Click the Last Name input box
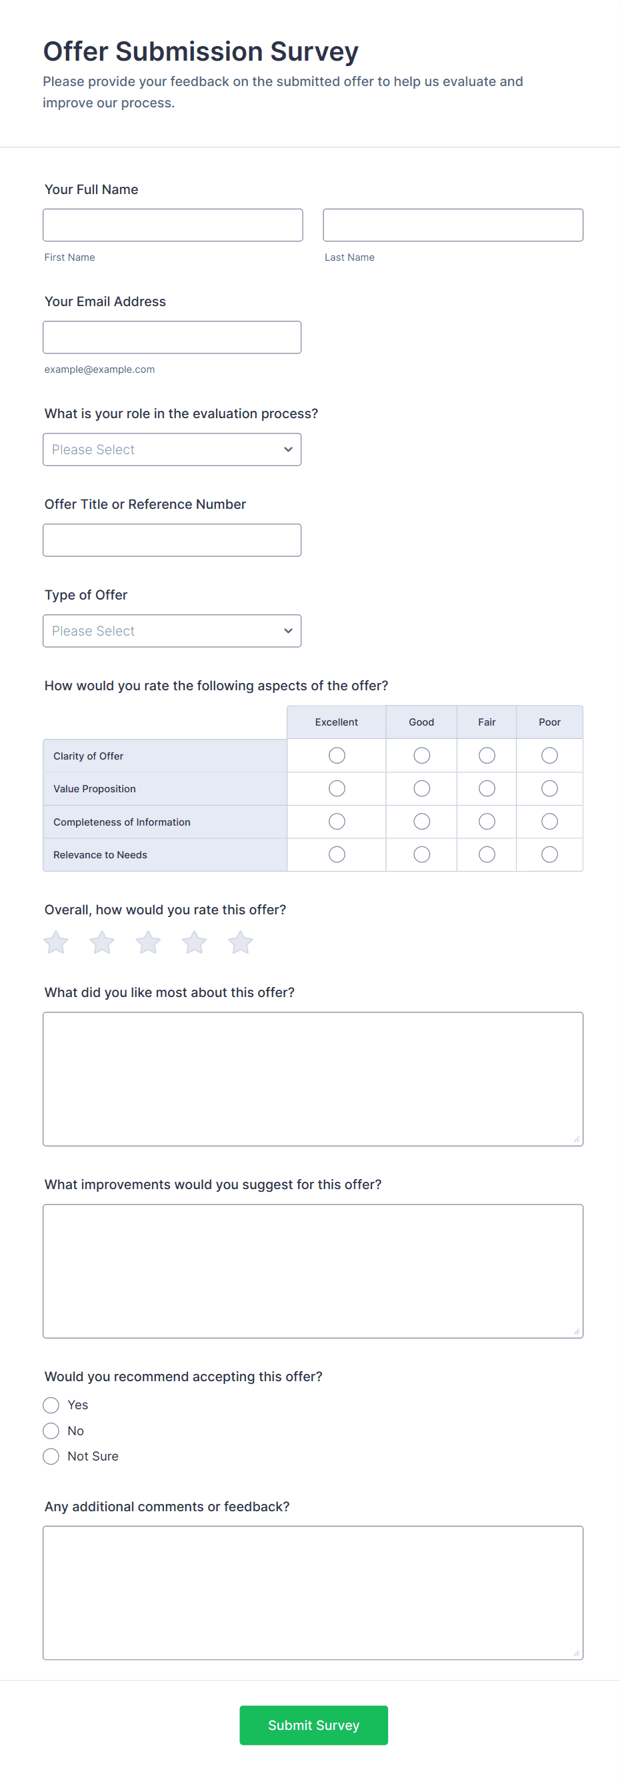The width and height of the screenshot is (620, 1778). tap(453, 225)
